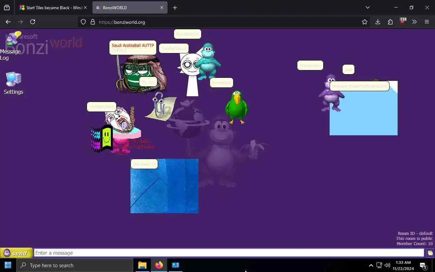Click the Anonymous name bubble
This screenshot has height=272, width=435.
pyautogui.click(x=310, y=65)
